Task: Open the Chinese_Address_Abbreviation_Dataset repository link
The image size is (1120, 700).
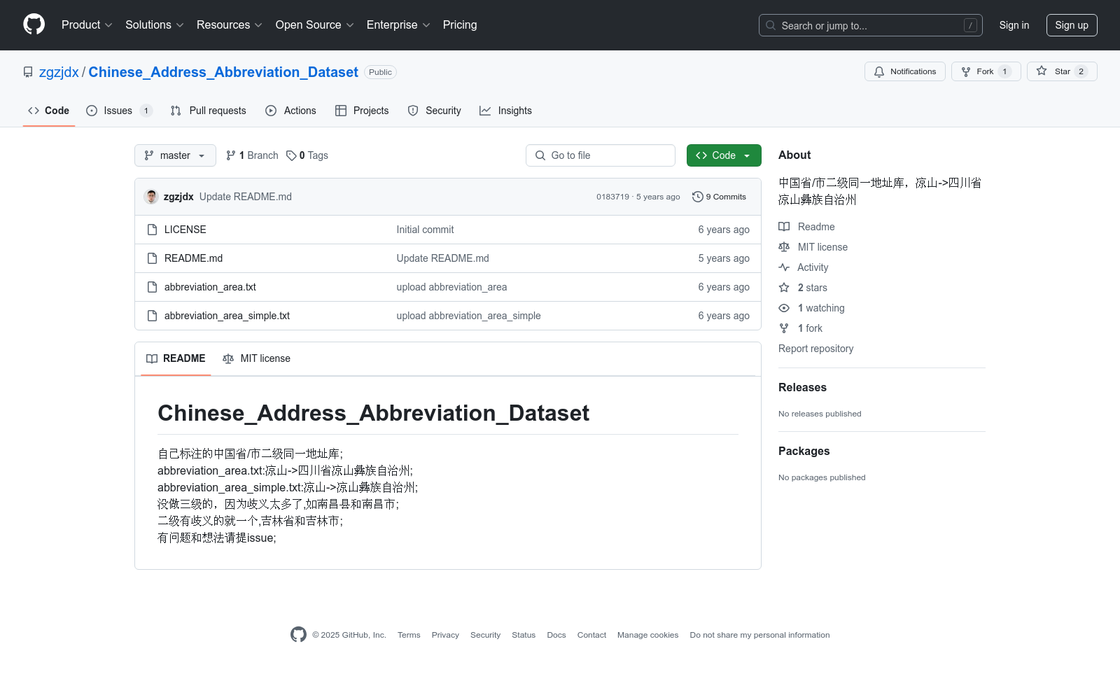Action: point(223,72)
